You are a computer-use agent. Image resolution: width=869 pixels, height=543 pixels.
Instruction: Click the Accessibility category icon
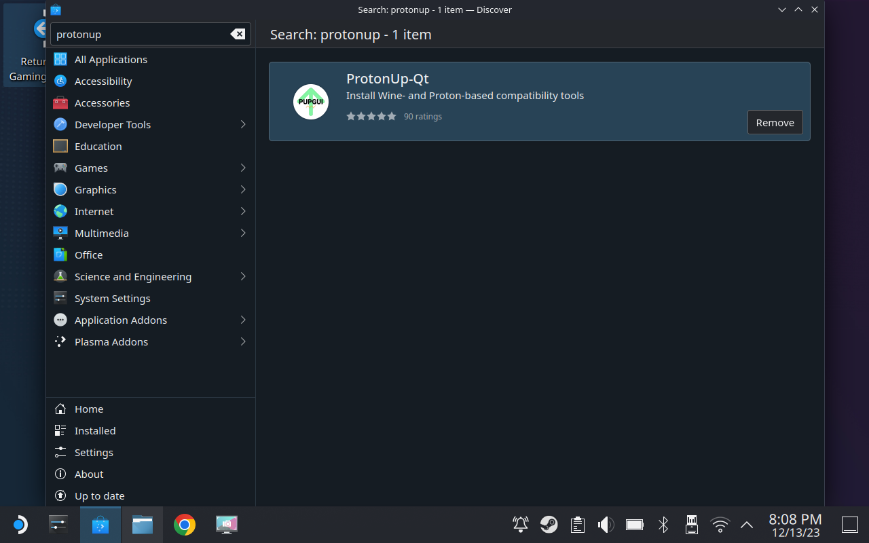coord(60,81)
